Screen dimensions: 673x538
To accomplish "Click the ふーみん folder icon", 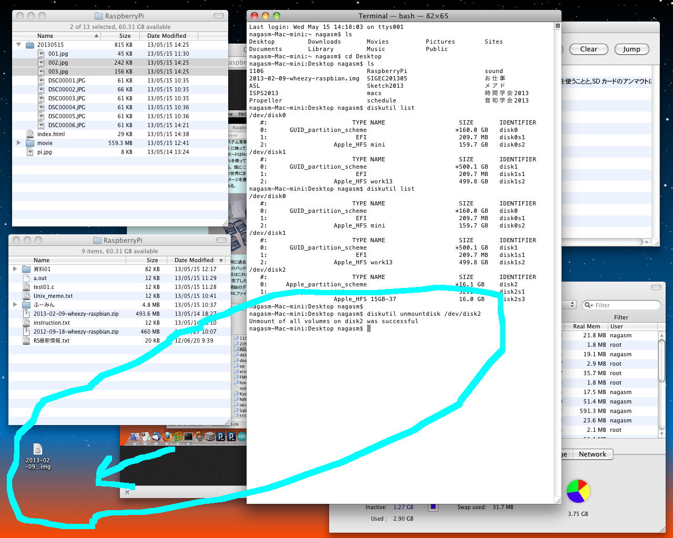I will tap(26, 305).
